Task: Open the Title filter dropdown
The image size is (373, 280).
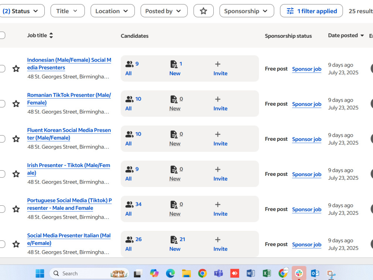Action: click(x=68, y=11)
